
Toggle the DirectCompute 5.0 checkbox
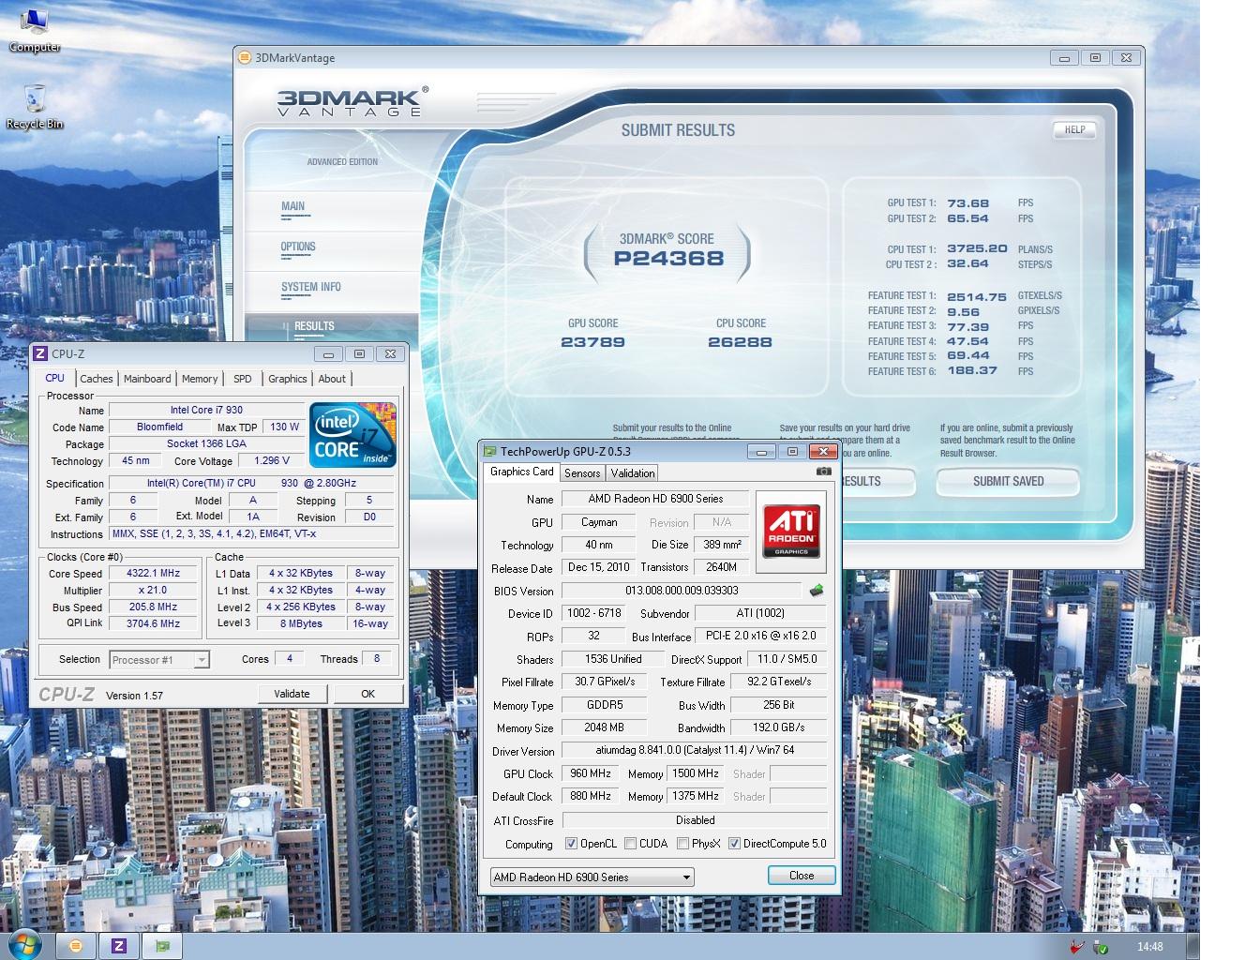click(x=734, y=844)
